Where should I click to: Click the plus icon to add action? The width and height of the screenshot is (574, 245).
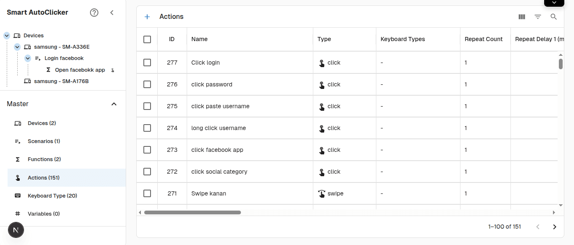[x=147, y=17]
